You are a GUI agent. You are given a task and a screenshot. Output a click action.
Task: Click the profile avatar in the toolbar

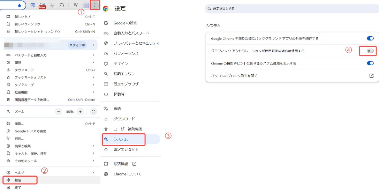(86, 5)
